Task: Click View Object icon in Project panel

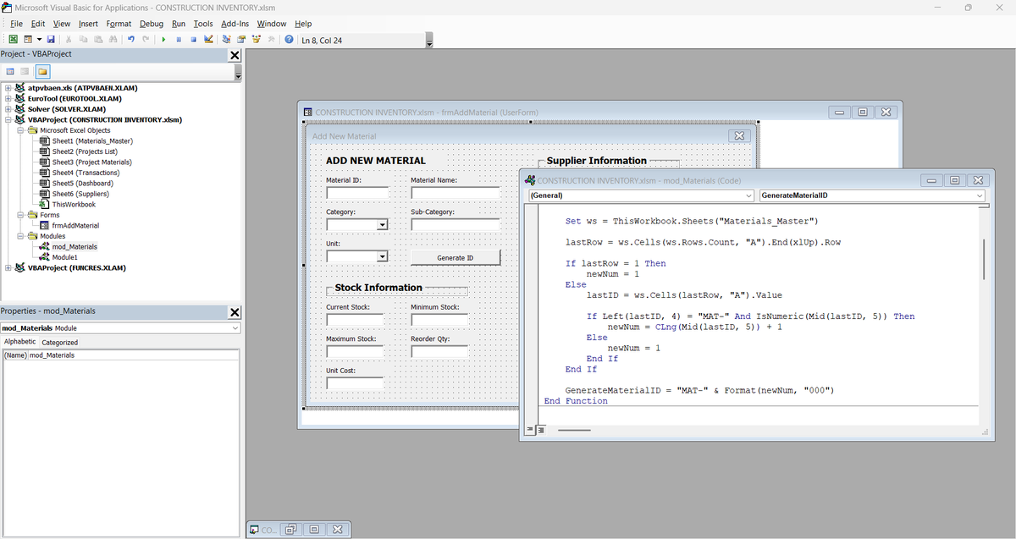Action: tap(25, 71)
